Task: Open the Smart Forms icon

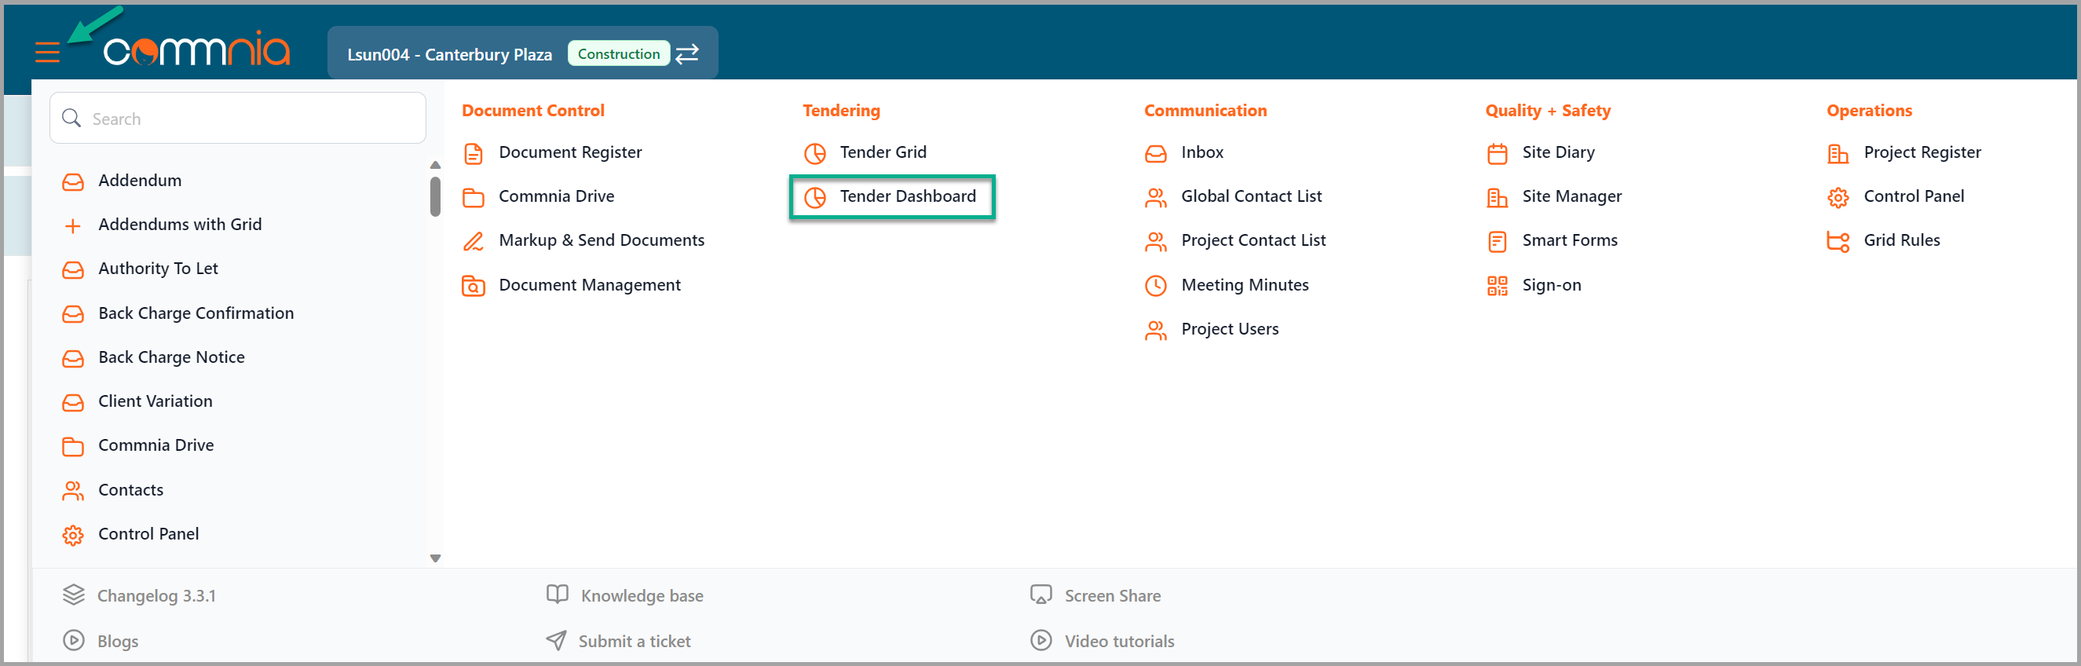Action: click(1497, 241)
